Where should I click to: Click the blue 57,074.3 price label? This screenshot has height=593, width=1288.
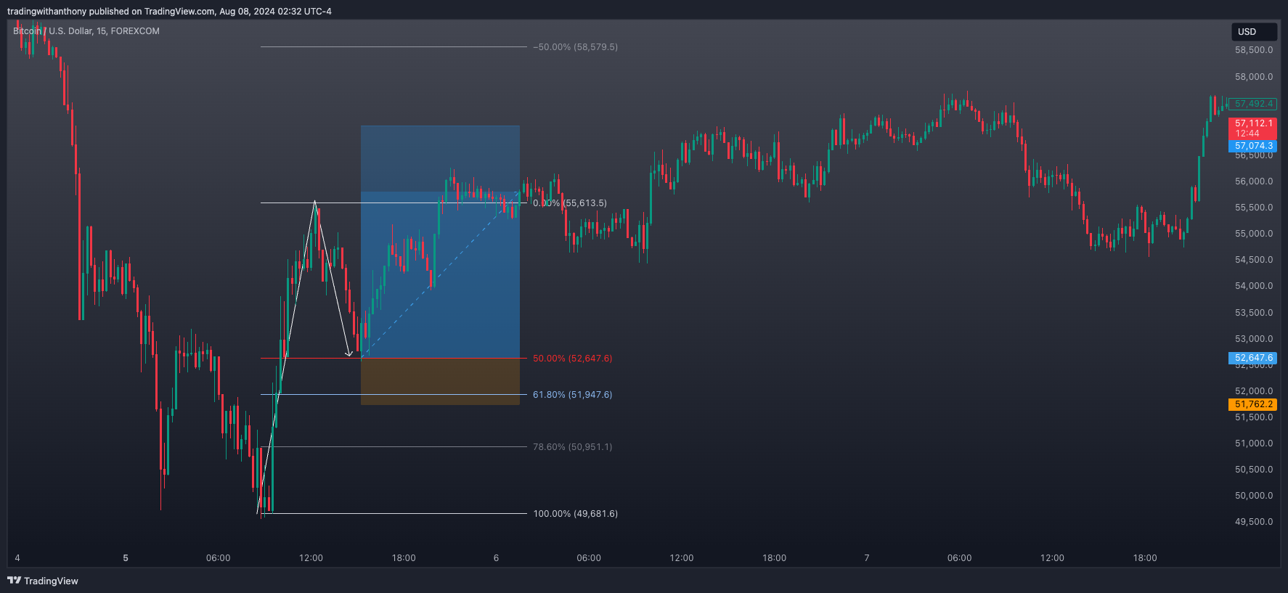1253,146
